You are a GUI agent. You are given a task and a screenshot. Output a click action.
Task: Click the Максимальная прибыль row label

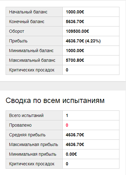point(33,145)
